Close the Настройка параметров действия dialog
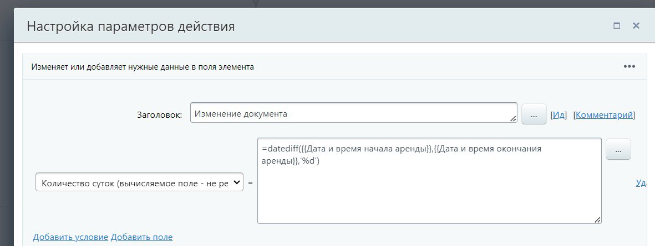Screen dimensions: 655x246 (636, 25)
